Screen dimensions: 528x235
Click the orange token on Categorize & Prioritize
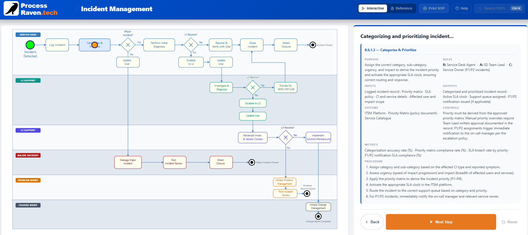tap(95, 45)
